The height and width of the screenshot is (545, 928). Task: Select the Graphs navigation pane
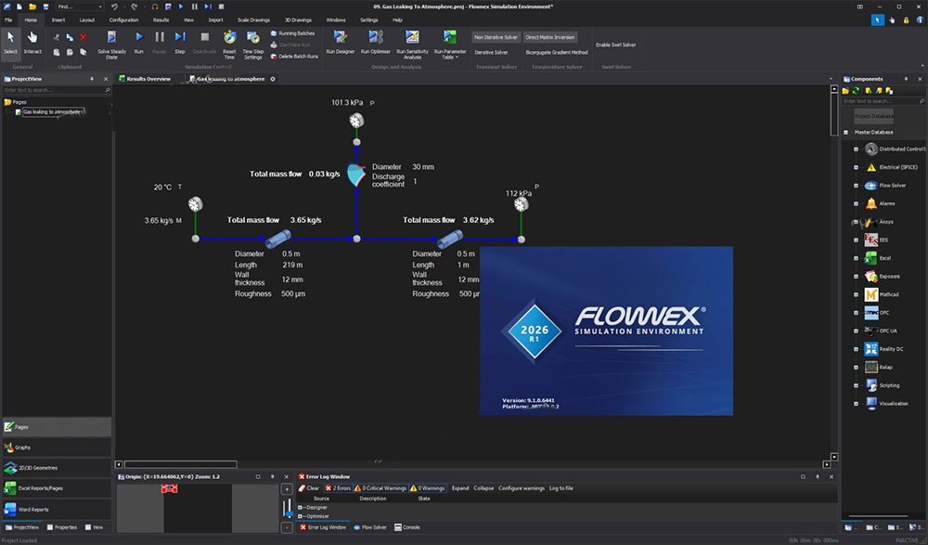click(57, 448)
